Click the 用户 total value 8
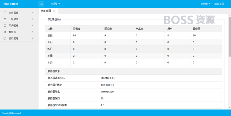Screen dimensions: 231x116 (168, 35)
